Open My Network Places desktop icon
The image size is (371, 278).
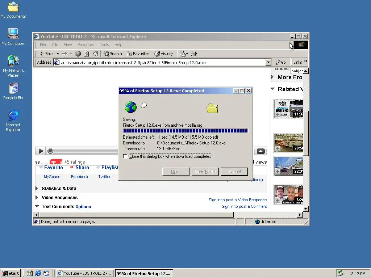click(x=13, y=66)
